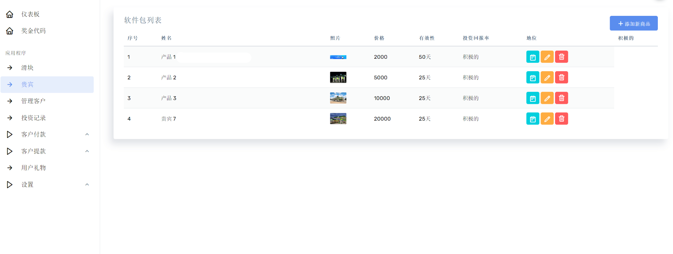Click the price value 2000
This screenshot has width=673, height=254.
[380, 57]
